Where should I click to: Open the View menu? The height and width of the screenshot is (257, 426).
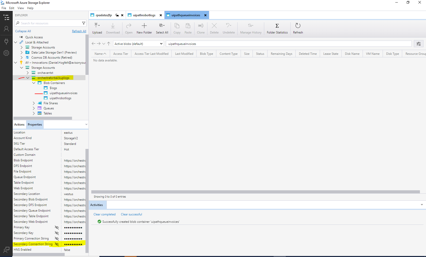pyautogui.click(x=21, y=8)
